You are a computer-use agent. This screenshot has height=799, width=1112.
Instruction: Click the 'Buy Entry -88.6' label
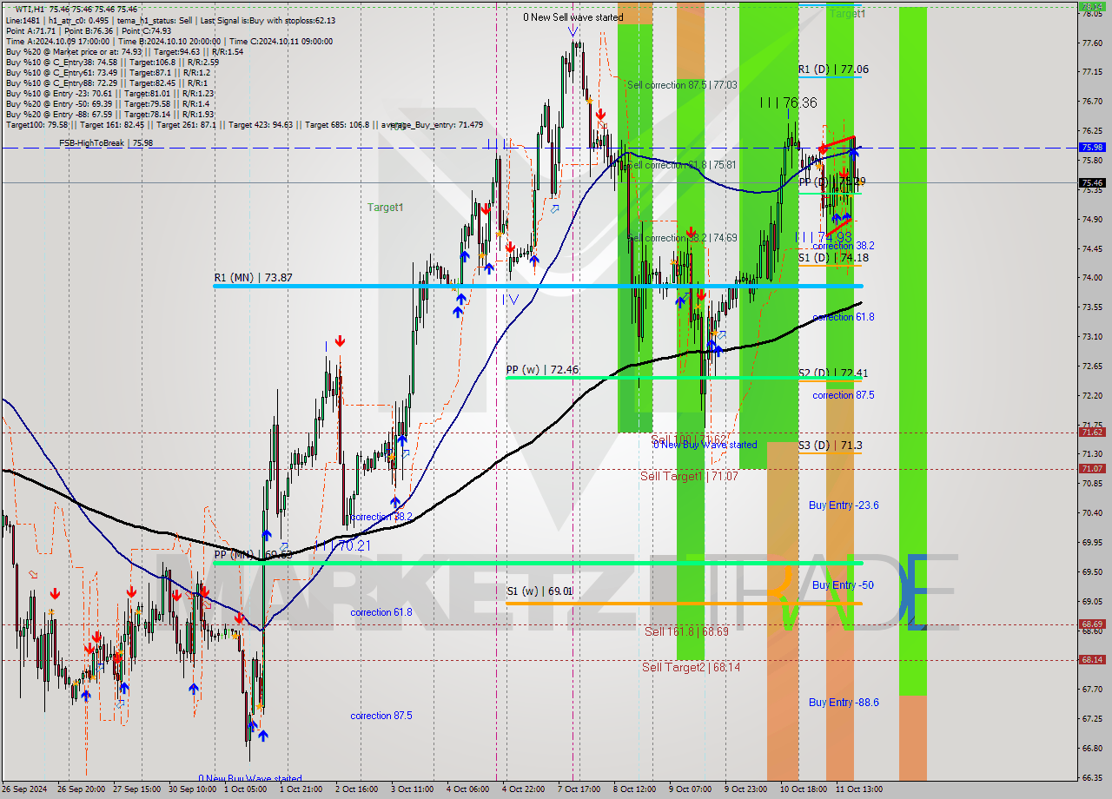(x=844, y=703)
